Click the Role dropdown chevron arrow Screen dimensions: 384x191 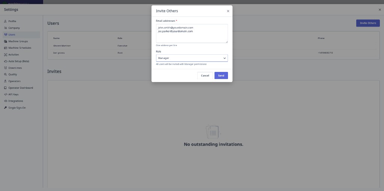224,58
